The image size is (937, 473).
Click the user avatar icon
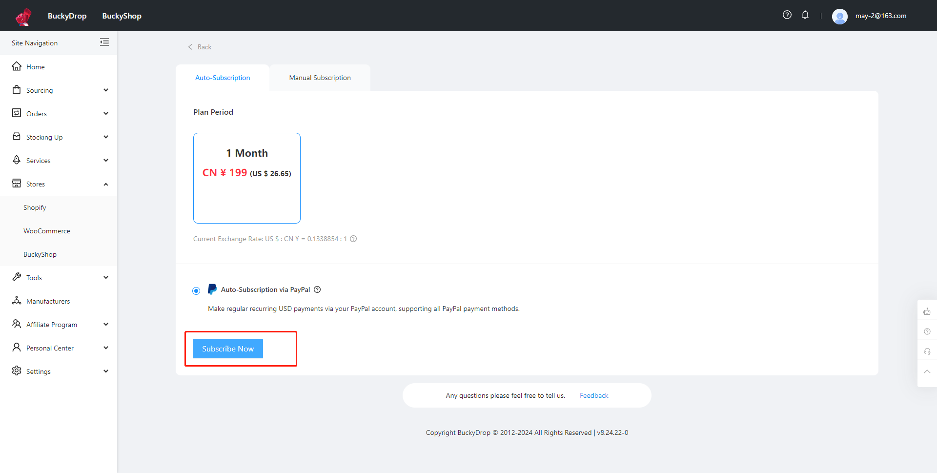click(x=840, y=16)
